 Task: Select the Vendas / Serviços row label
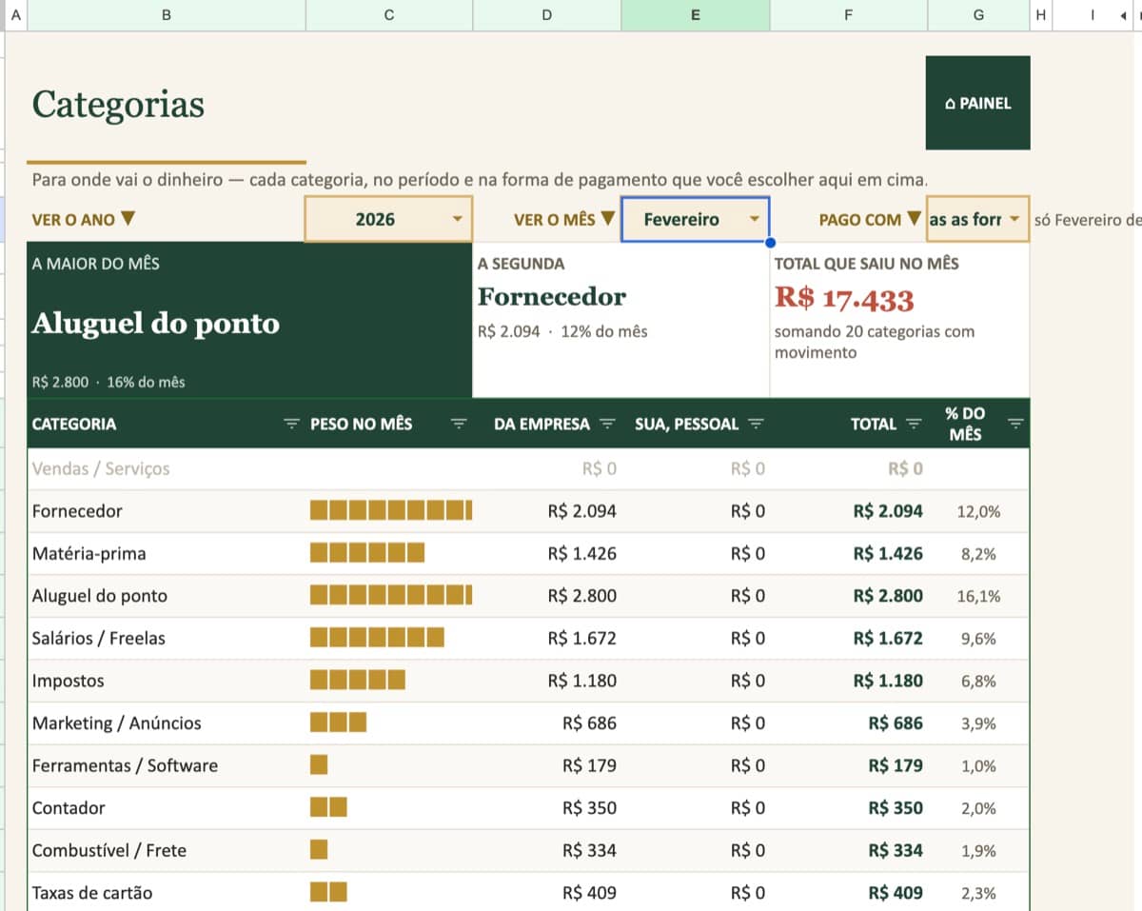coord(101,468)
